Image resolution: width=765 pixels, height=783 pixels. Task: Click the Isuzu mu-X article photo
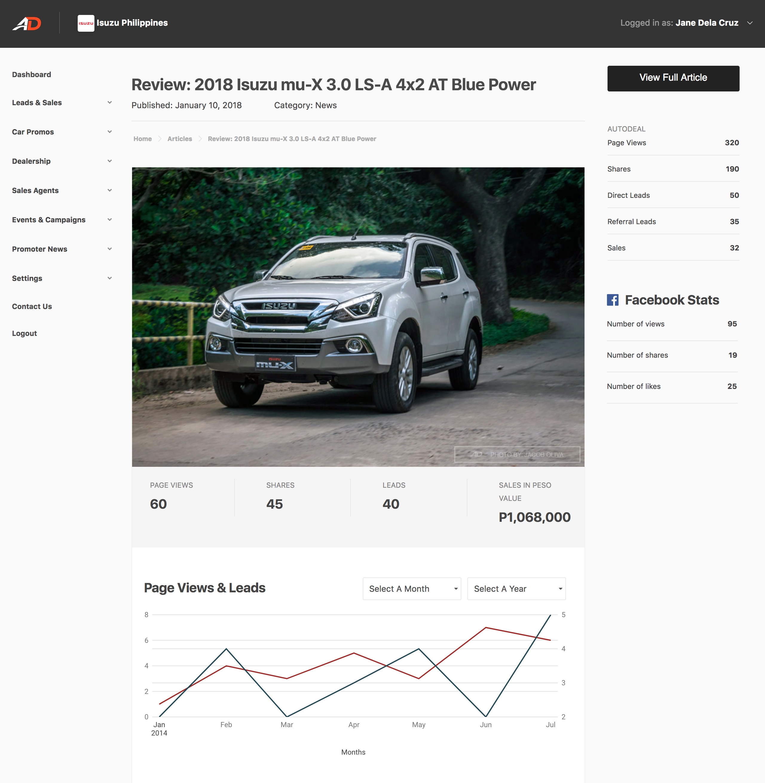click(358, 317)
